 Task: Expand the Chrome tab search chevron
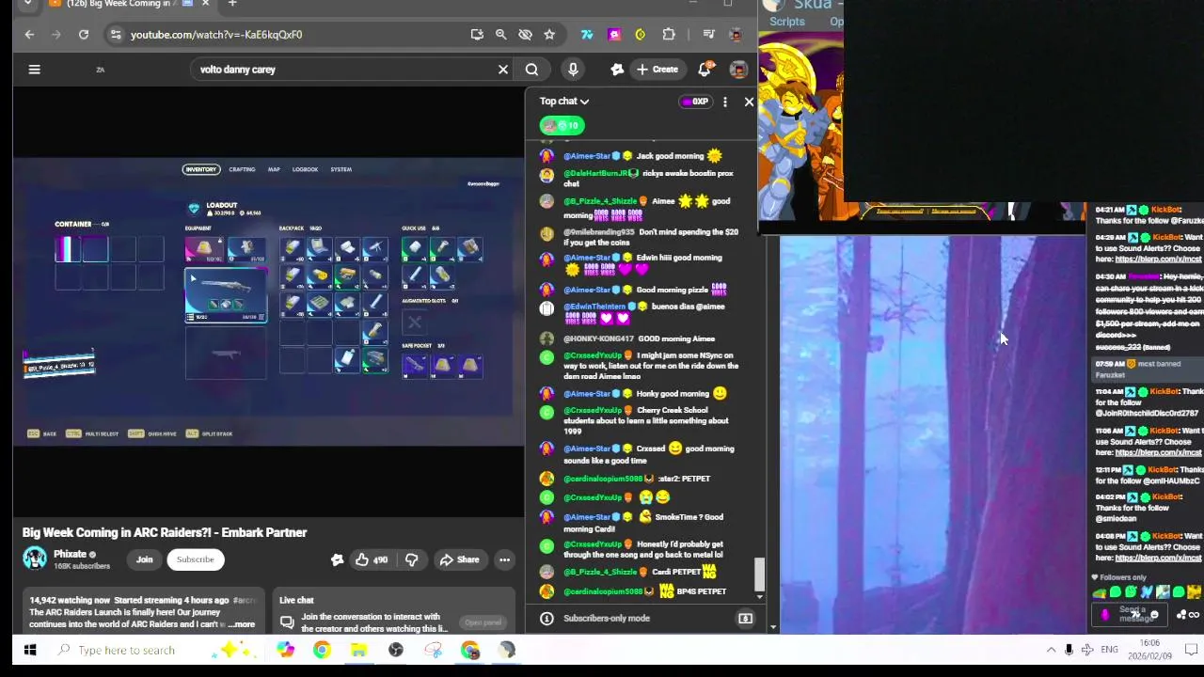28,4
